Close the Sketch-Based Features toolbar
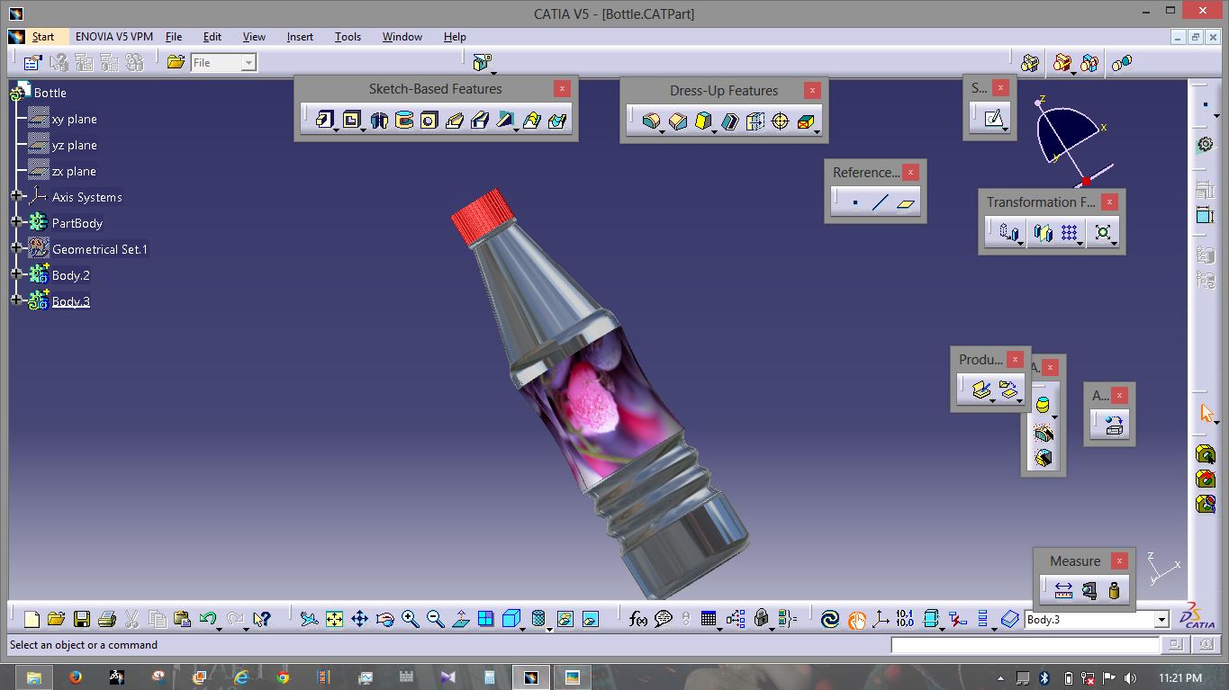The width and height of the screenshot is (1229, 690). [562, 88]
